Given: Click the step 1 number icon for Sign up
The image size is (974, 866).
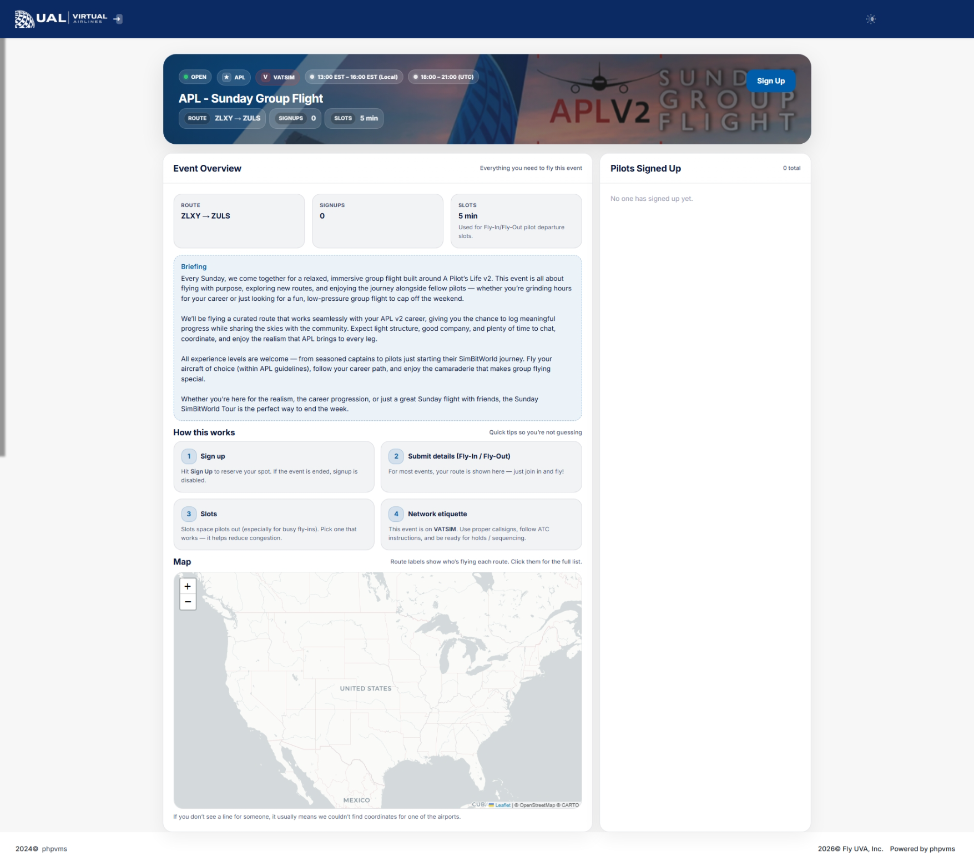Looking at the screenshot, I should pyautogui.click(x=189, y=456).
